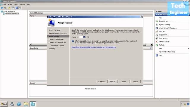Open the memory determination help link
The width and height of the screenshot is (190, 107).
click(94, 47)
